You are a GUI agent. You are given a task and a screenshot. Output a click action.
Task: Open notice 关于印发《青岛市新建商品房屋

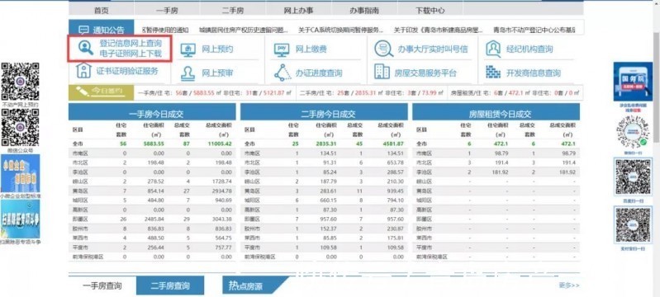pos(438,31)
